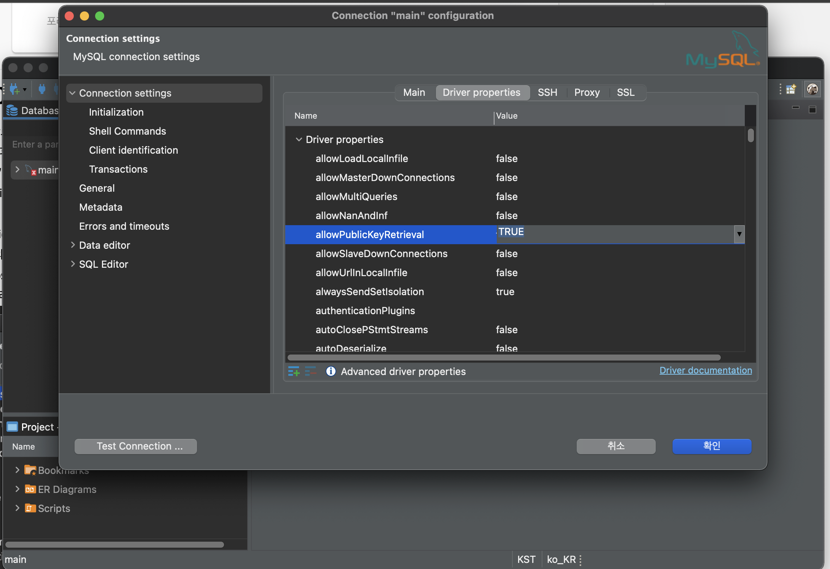Expand the Data editor settings section

point(73,245)
